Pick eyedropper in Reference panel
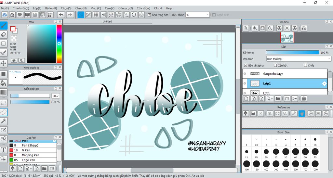The image size is (333, 178). point(294,113)
